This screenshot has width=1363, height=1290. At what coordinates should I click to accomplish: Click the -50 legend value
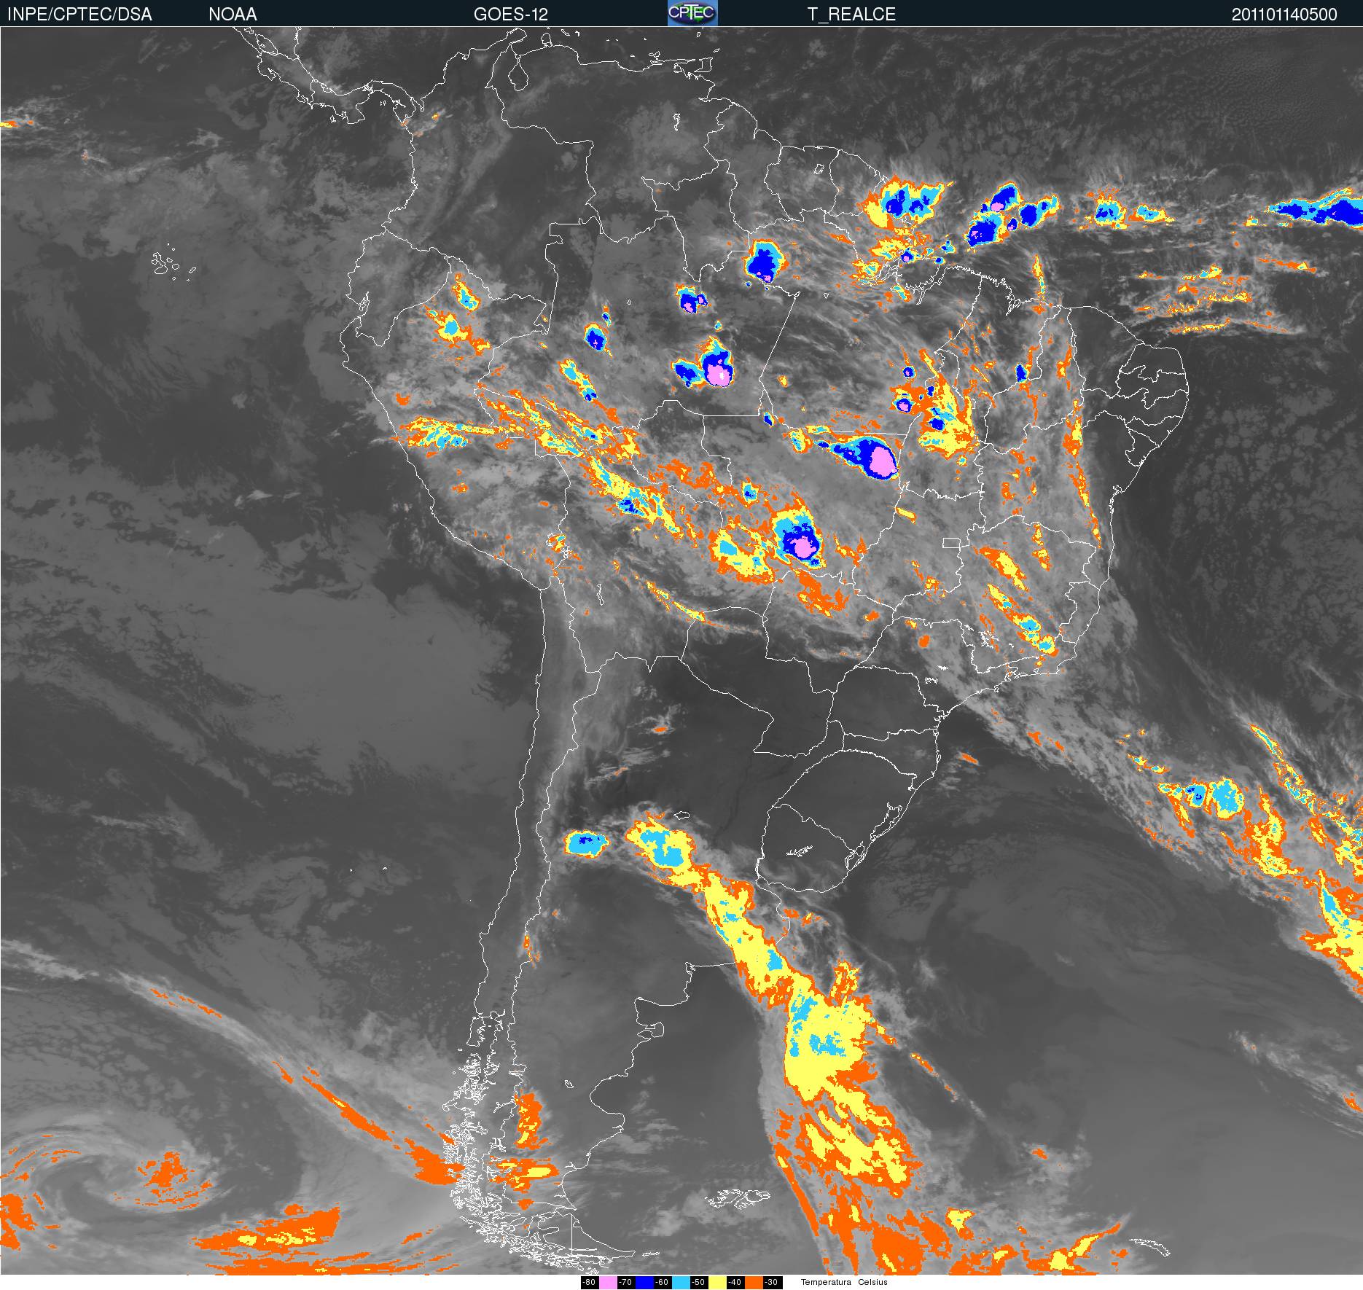(698, 1283)
